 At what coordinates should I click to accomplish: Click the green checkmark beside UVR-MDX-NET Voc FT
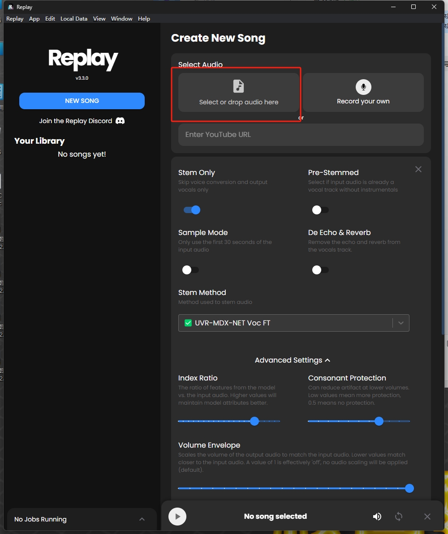(x=188, y=323)
